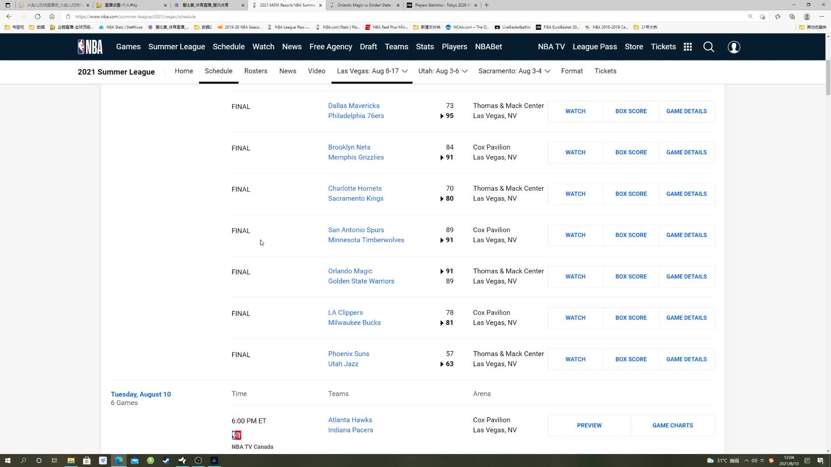
Task: Open the NBA site search icon
Action: pyautogui.click(x=709, y=47)
